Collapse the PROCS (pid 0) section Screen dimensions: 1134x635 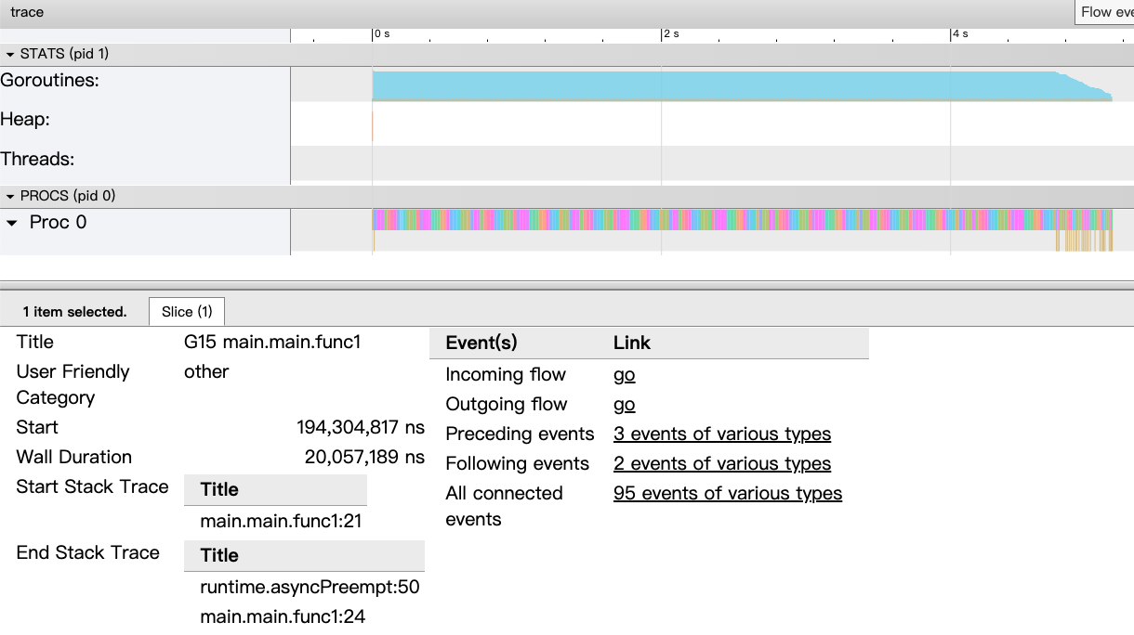[x=11, y=196]
